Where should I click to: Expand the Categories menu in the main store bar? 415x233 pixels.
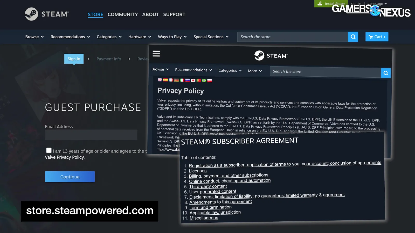(109, 37)
